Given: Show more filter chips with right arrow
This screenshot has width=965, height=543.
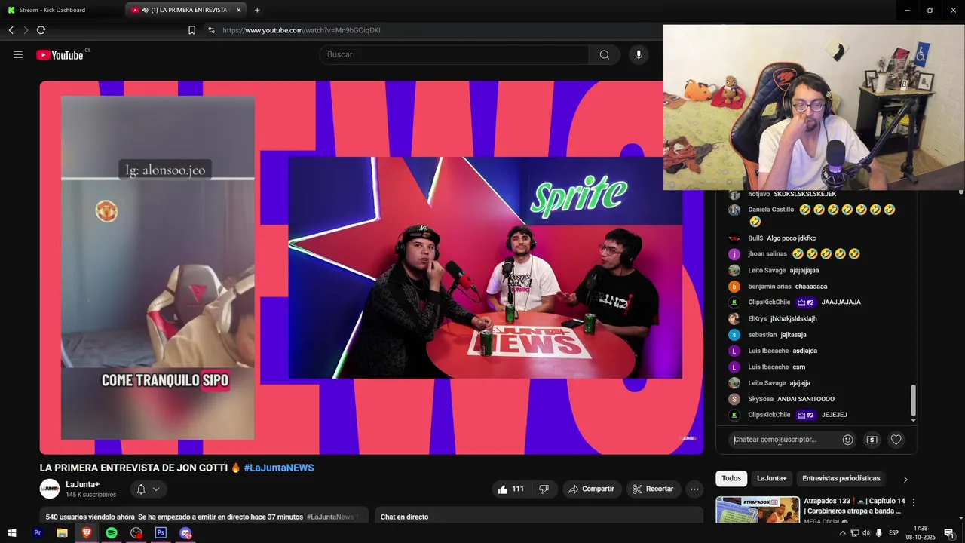Looking at the screenshot, I should click(x=905, y=479).
